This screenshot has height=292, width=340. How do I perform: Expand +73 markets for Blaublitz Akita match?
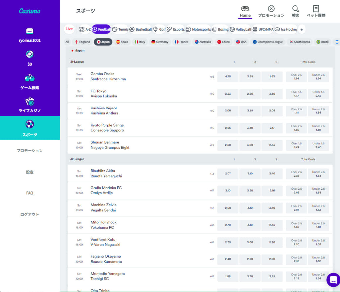tap(212, 174)
